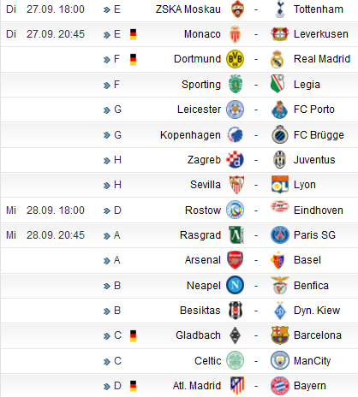Click the Real Madrid club crest
The height and width of the screenshot is (397, 358).
(x=277, y=59)
